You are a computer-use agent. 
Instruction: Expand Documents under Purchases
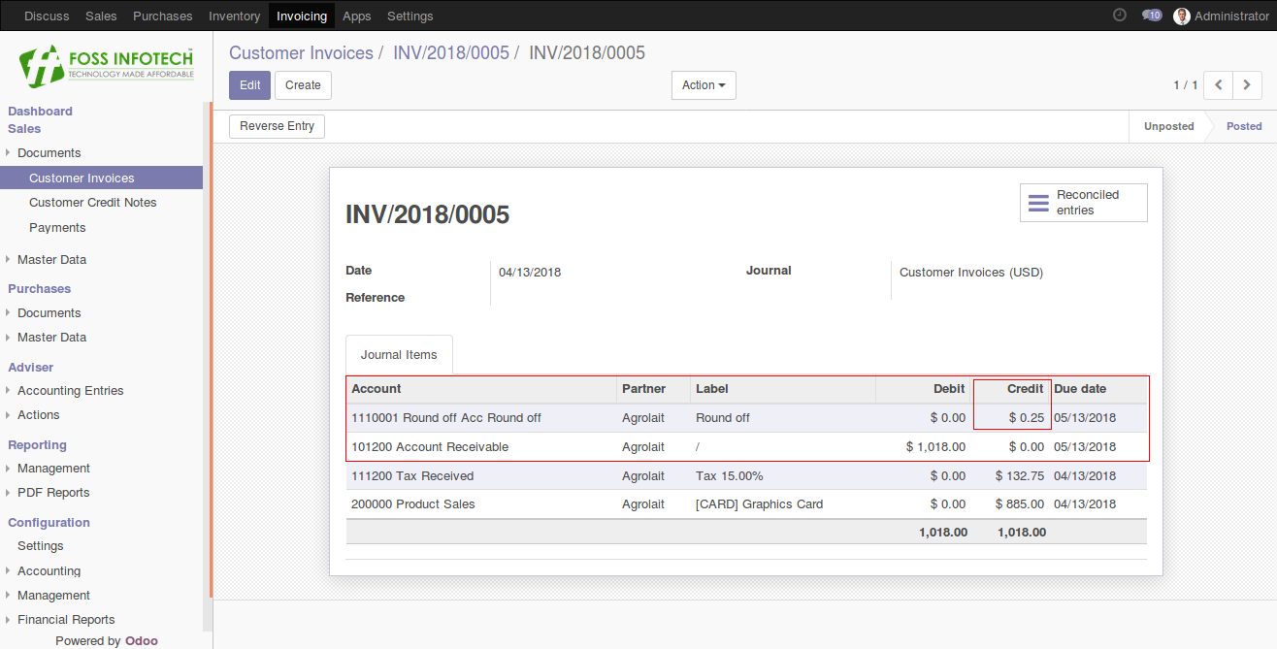click(x=49, y=313)
